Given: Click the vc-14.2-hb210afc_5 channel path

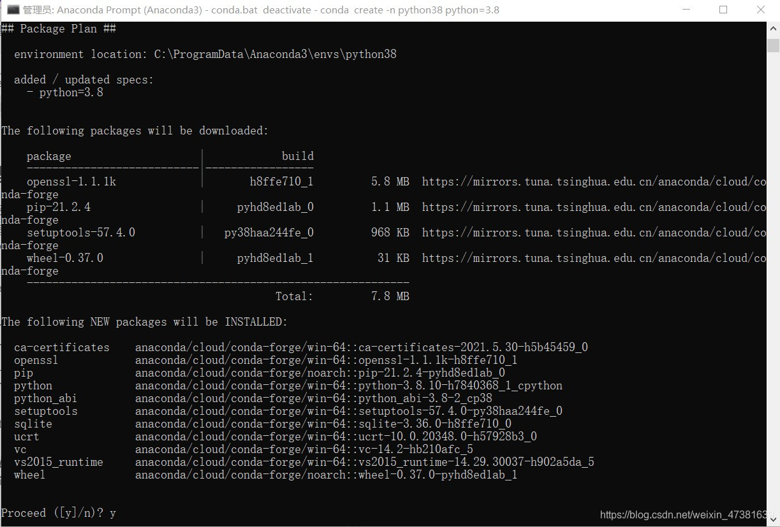Looking at the screenshot, I should pyautogui.click(x=304, y=449).
